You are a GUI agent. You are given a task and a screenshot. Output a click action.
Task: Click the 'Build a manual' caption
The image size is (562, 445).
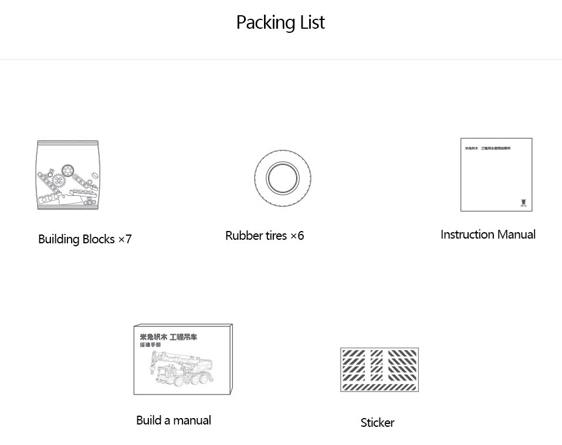174,420
